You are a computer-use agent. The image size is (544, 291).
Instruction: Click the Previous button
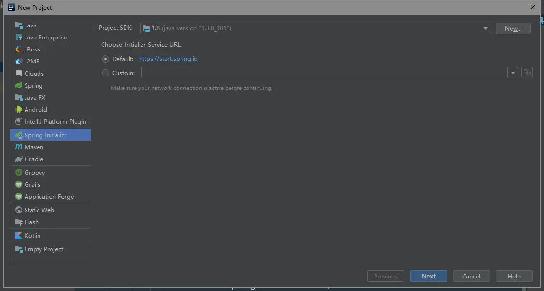tap(386, 277)
